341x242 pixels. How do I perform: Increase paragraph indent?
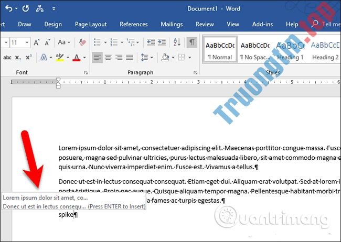pos(162,42)
